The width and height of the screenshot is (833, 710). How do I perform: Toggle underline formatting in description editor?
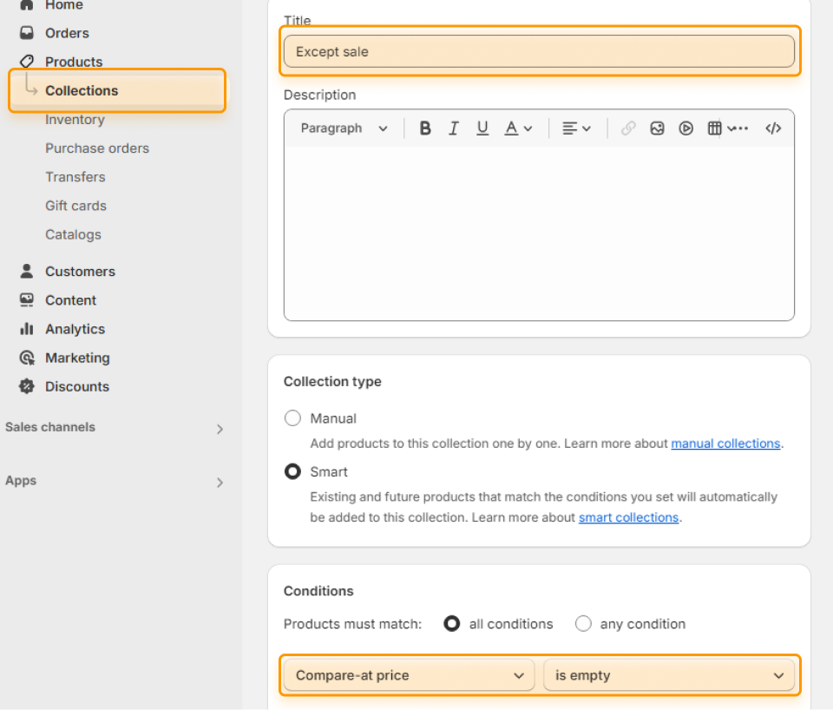482,128
